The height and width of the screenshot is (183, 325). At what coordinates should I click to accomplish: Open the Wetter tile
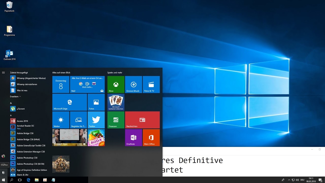click(61, 120)
